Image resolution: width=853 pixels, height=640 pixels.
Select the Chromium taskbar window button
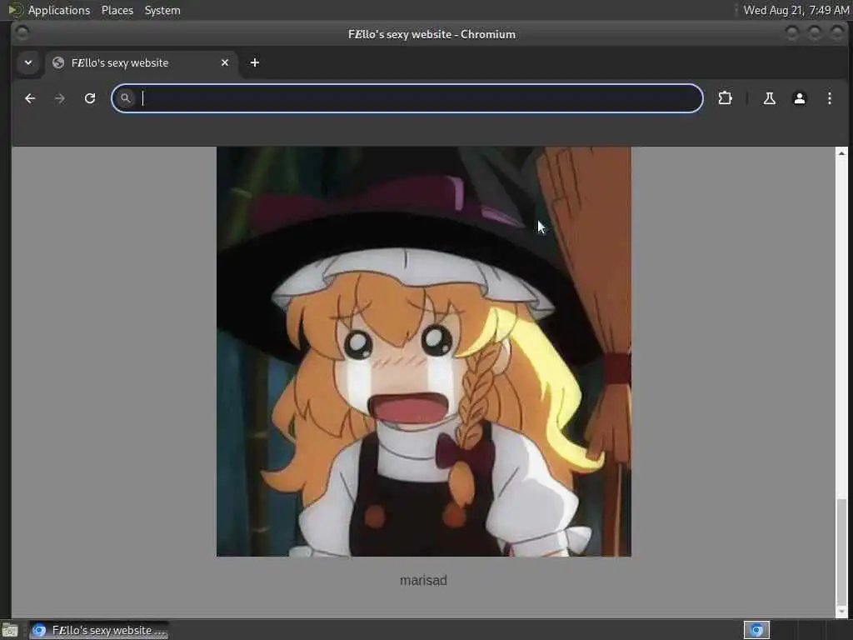[x=98, y=630]
